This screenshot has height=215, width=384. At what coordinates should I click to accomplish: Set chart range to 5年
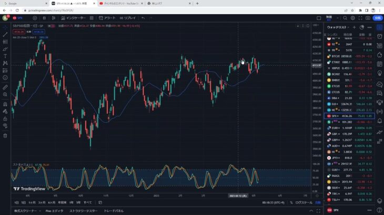pyautogui.click(x=78, y=202)
